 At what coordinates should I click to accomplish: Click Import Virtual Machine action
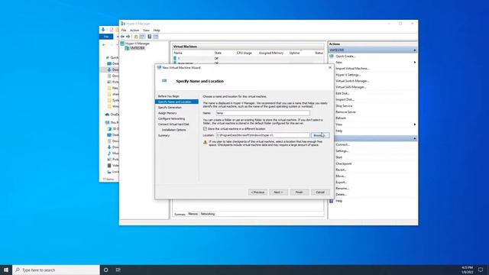[x=352, y=69]
